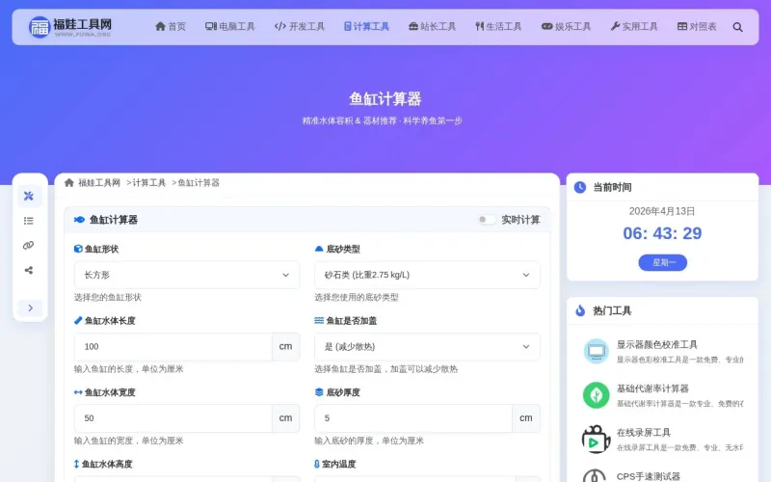The width and height of the screenshot is (771, 482).
Task: Open the 计算工具 menu
Action: (x=366, y=27)
